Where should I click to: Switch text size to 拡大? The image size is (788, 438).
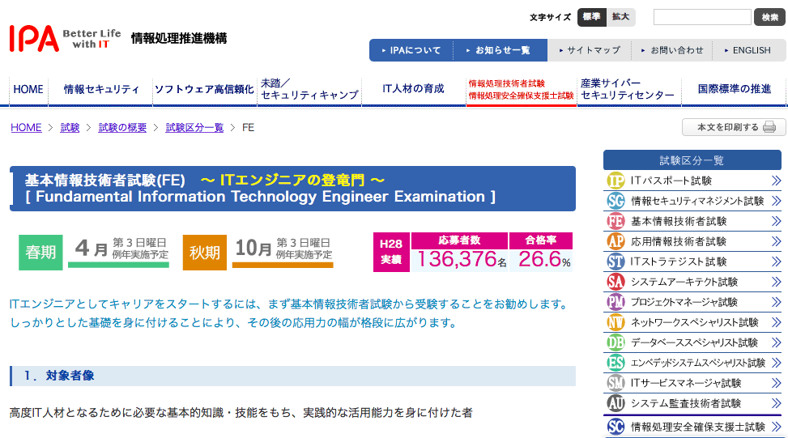(620, 17)
